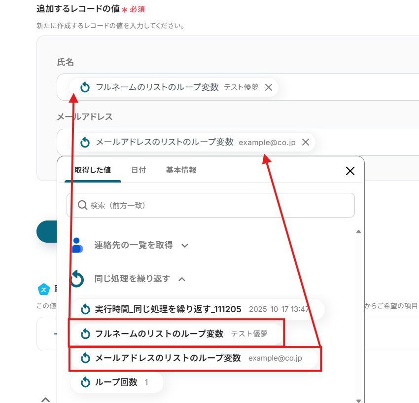
Task: Open the 基本情報 tab
Action: pyautogui.click(x=181, y=170)
